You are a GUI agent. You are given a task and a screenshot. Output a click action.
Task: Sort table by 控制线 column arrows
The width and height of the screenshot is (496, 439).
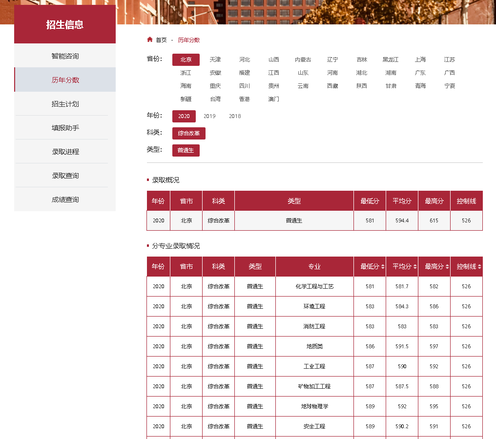click(479, 267)
